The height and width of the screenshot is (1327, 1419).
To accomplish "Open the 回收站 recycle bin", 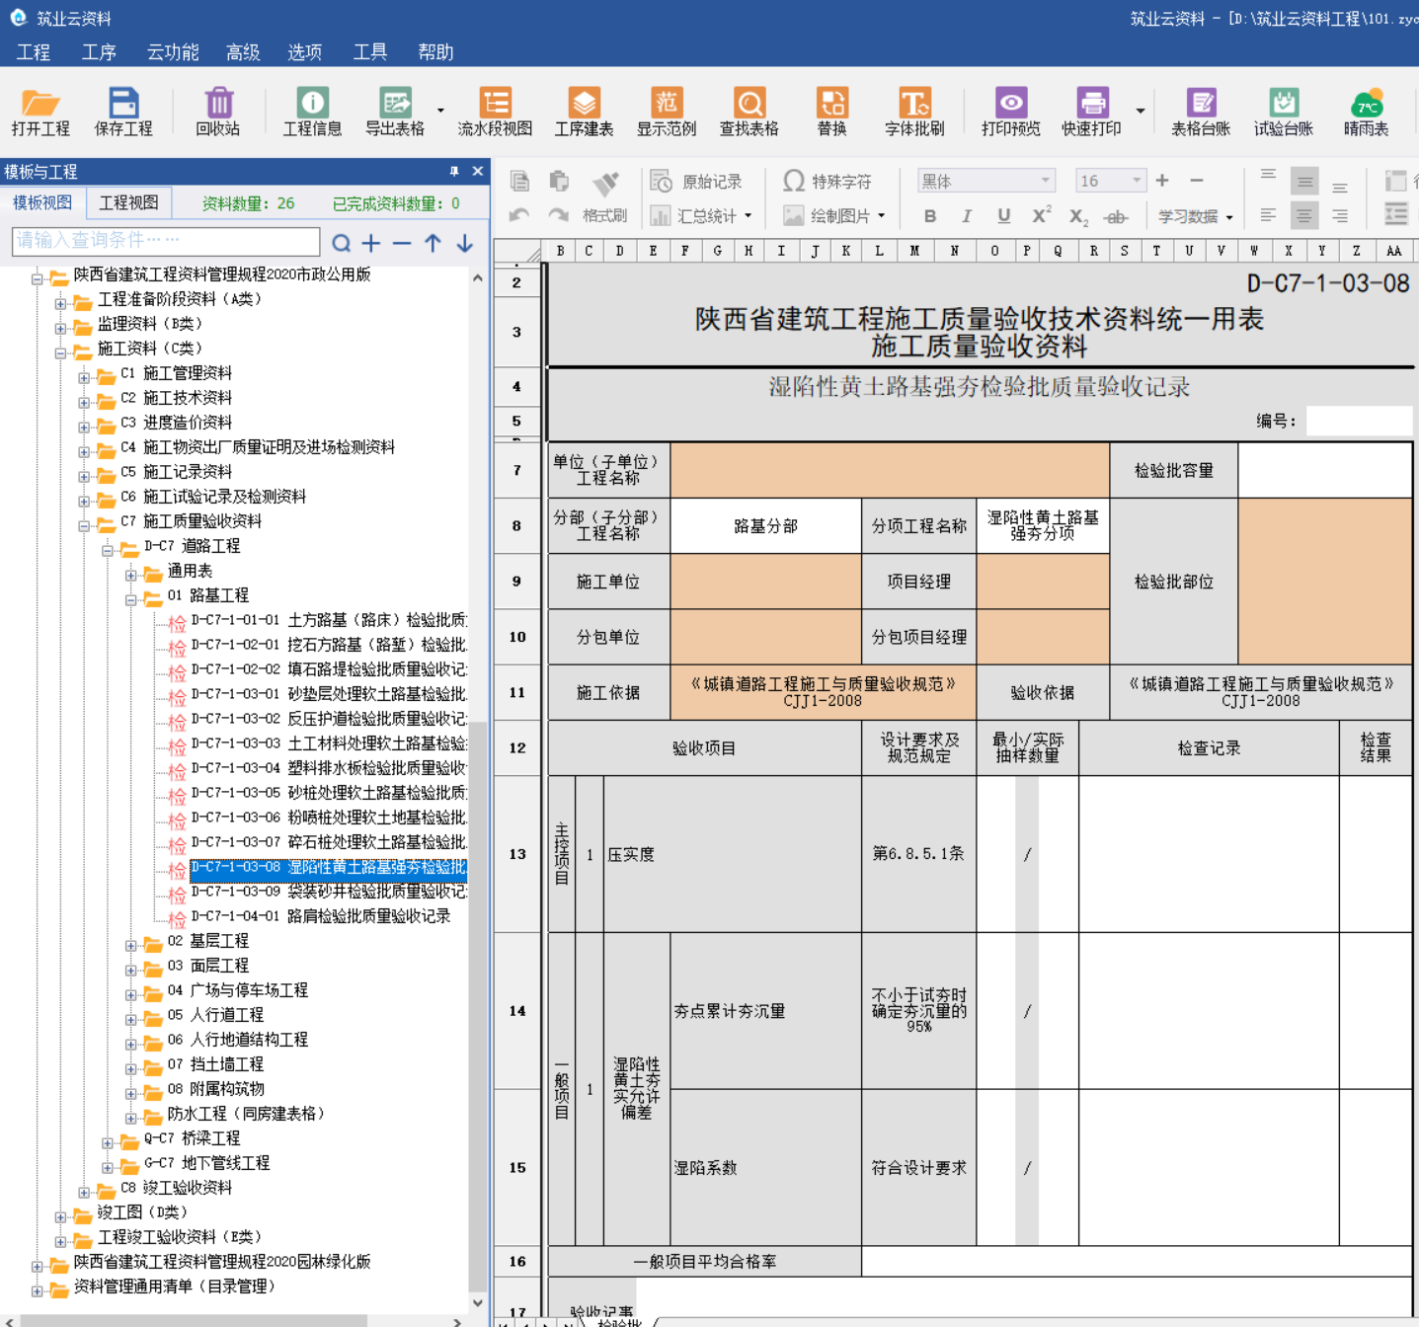I will pos(218,112).
